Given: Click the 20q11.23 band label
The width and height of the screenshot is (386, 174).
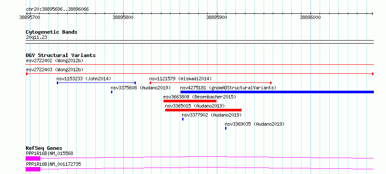Looking at the screenshot, I should [36, 38].
